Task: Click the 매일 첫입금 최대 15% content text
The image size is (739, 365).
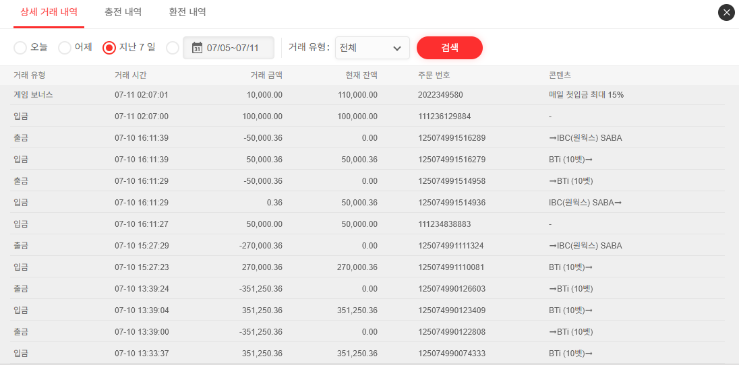Action: click(x=586, y=95)
